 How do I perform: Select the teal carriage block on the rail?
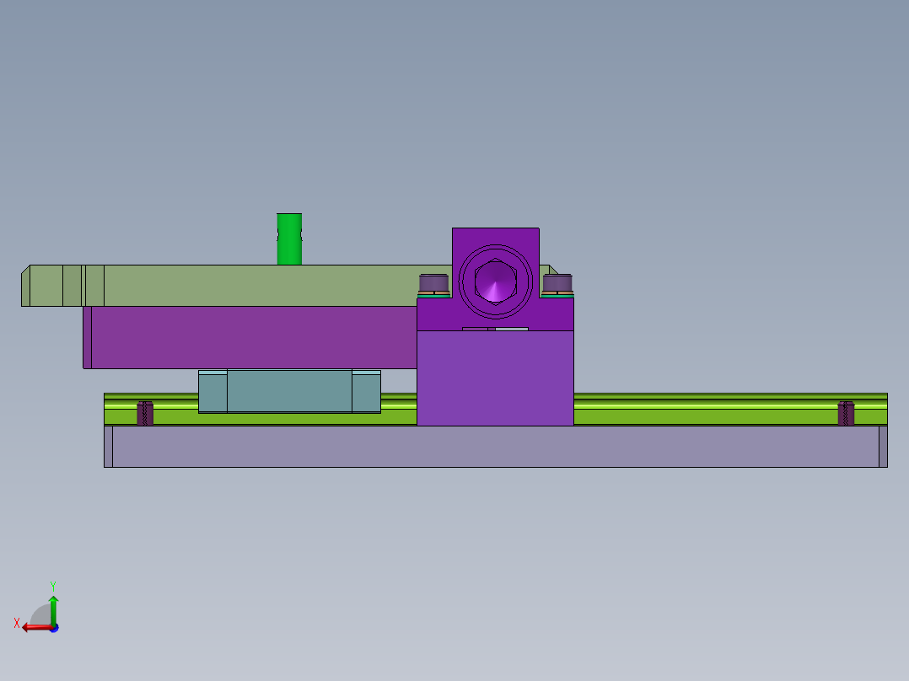[x=289, y=392]
